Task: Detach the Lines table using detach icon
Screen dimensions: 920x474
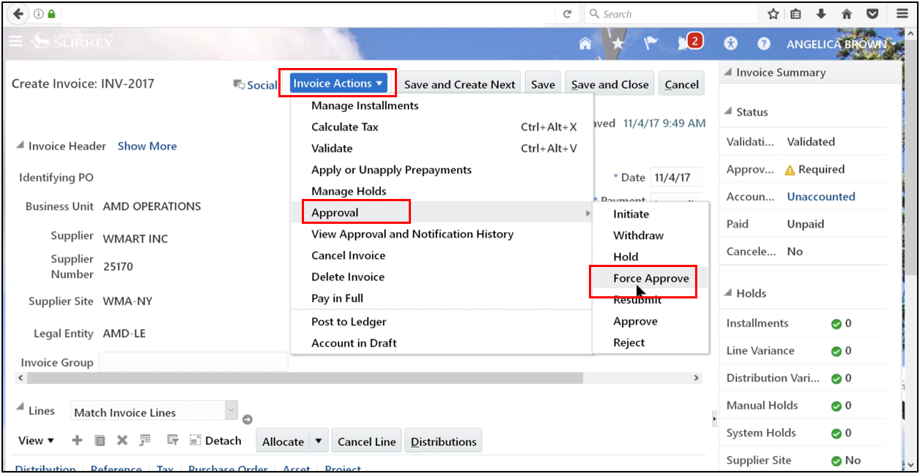Action: [x=194, y=440]
